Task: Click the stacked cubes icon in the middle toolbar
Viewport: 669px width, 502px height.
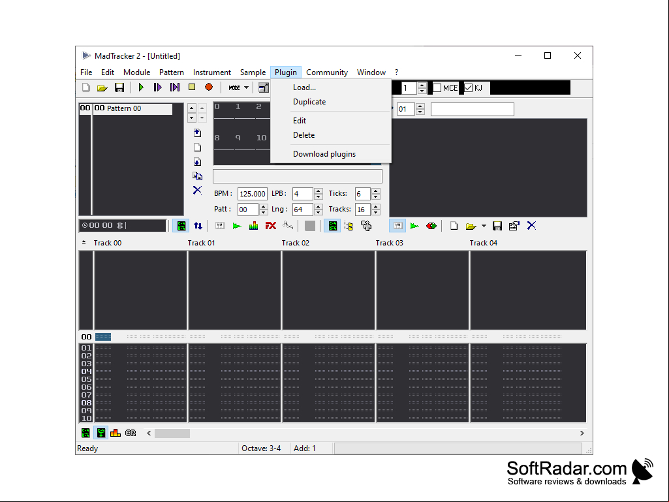Action: (x=366, y=226)
